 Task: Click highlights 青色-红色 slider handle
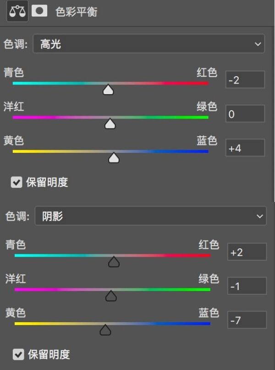(108, 90)
